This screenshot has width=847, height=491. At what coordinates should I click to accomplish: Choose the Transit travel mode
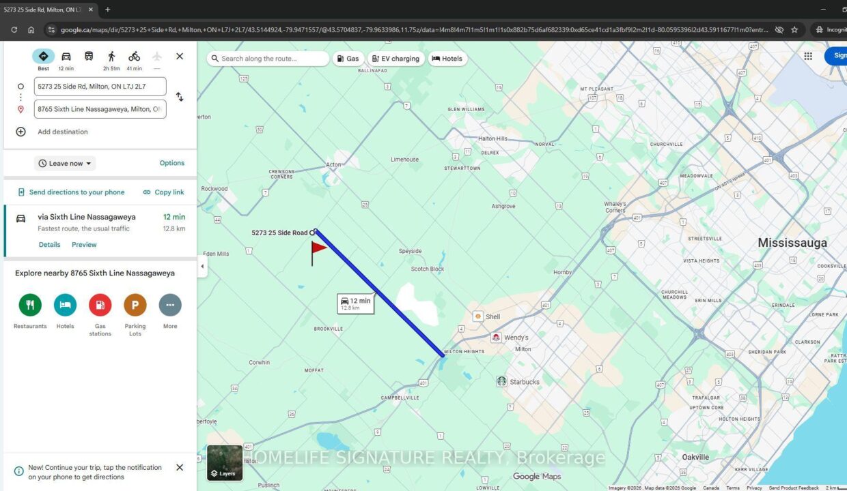[x=89, y=56]
